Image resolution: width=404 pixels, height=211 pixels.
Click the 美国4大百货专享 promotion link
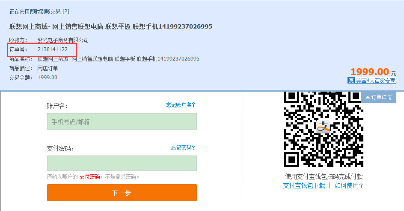point(376,81)
